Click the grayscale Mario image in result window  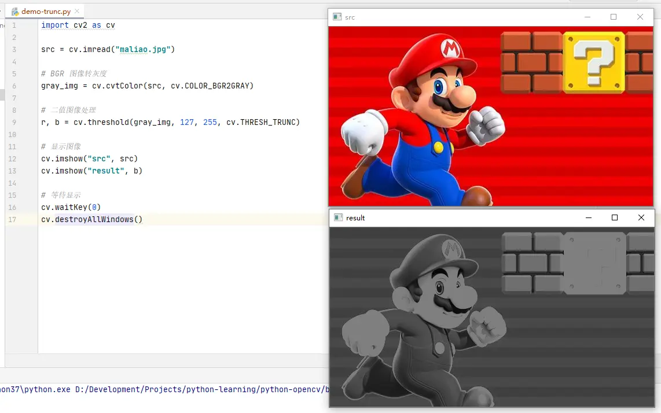(x=491, y=317)
